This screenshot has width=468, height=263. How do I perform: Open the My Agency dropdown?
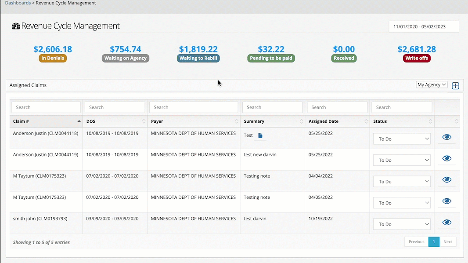(431, 84)
